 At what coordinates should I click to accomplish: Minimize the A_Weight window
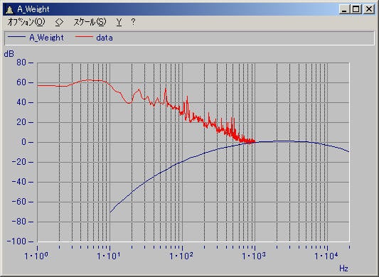click(x=344, y=9)
